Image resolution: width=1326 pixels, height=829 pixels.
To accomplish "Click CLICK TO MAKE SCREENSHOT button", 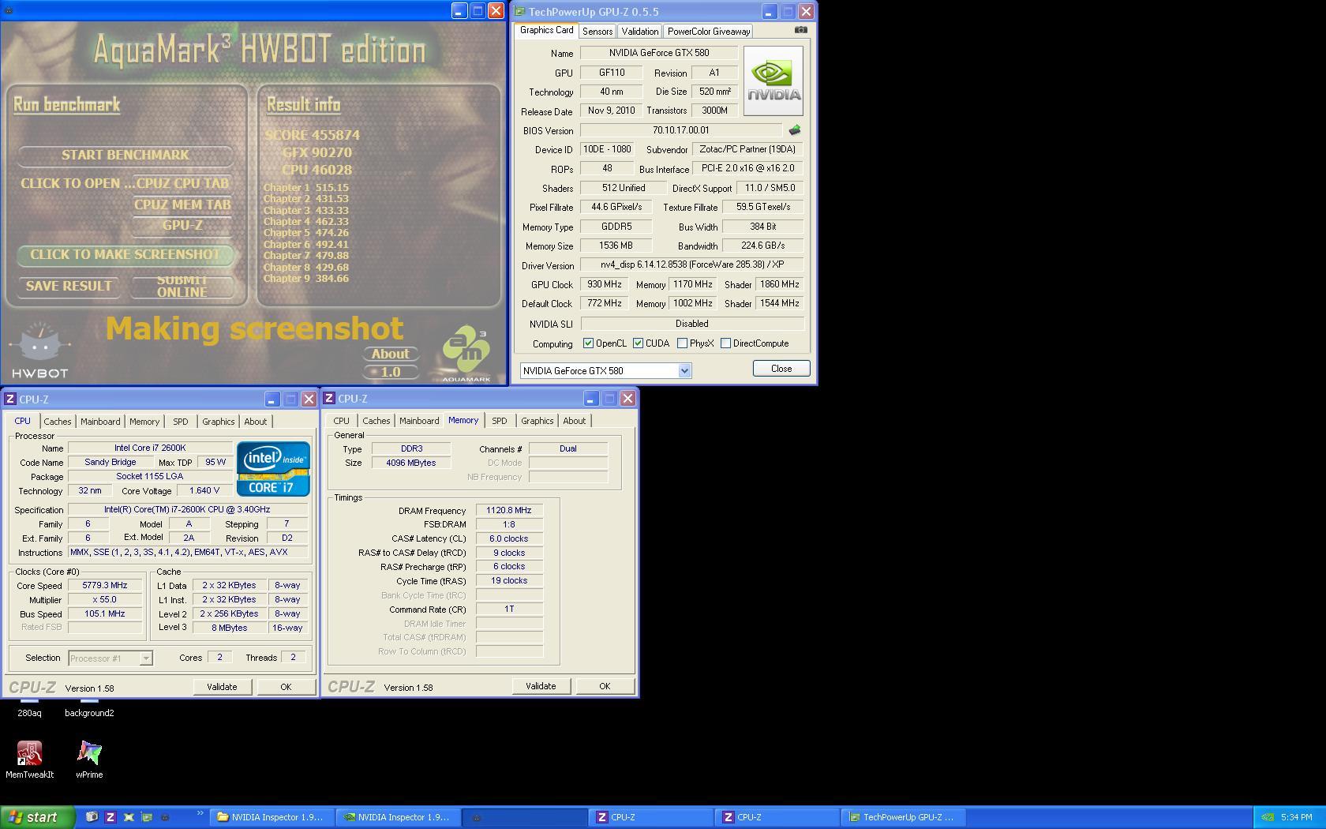I will pos(125,254).
